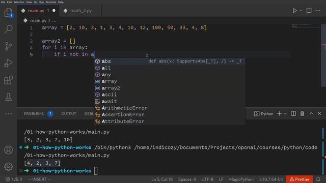Switch to the PROBLEMS panel tab
This screenshot has height=183, width=326.
(34, 114)
